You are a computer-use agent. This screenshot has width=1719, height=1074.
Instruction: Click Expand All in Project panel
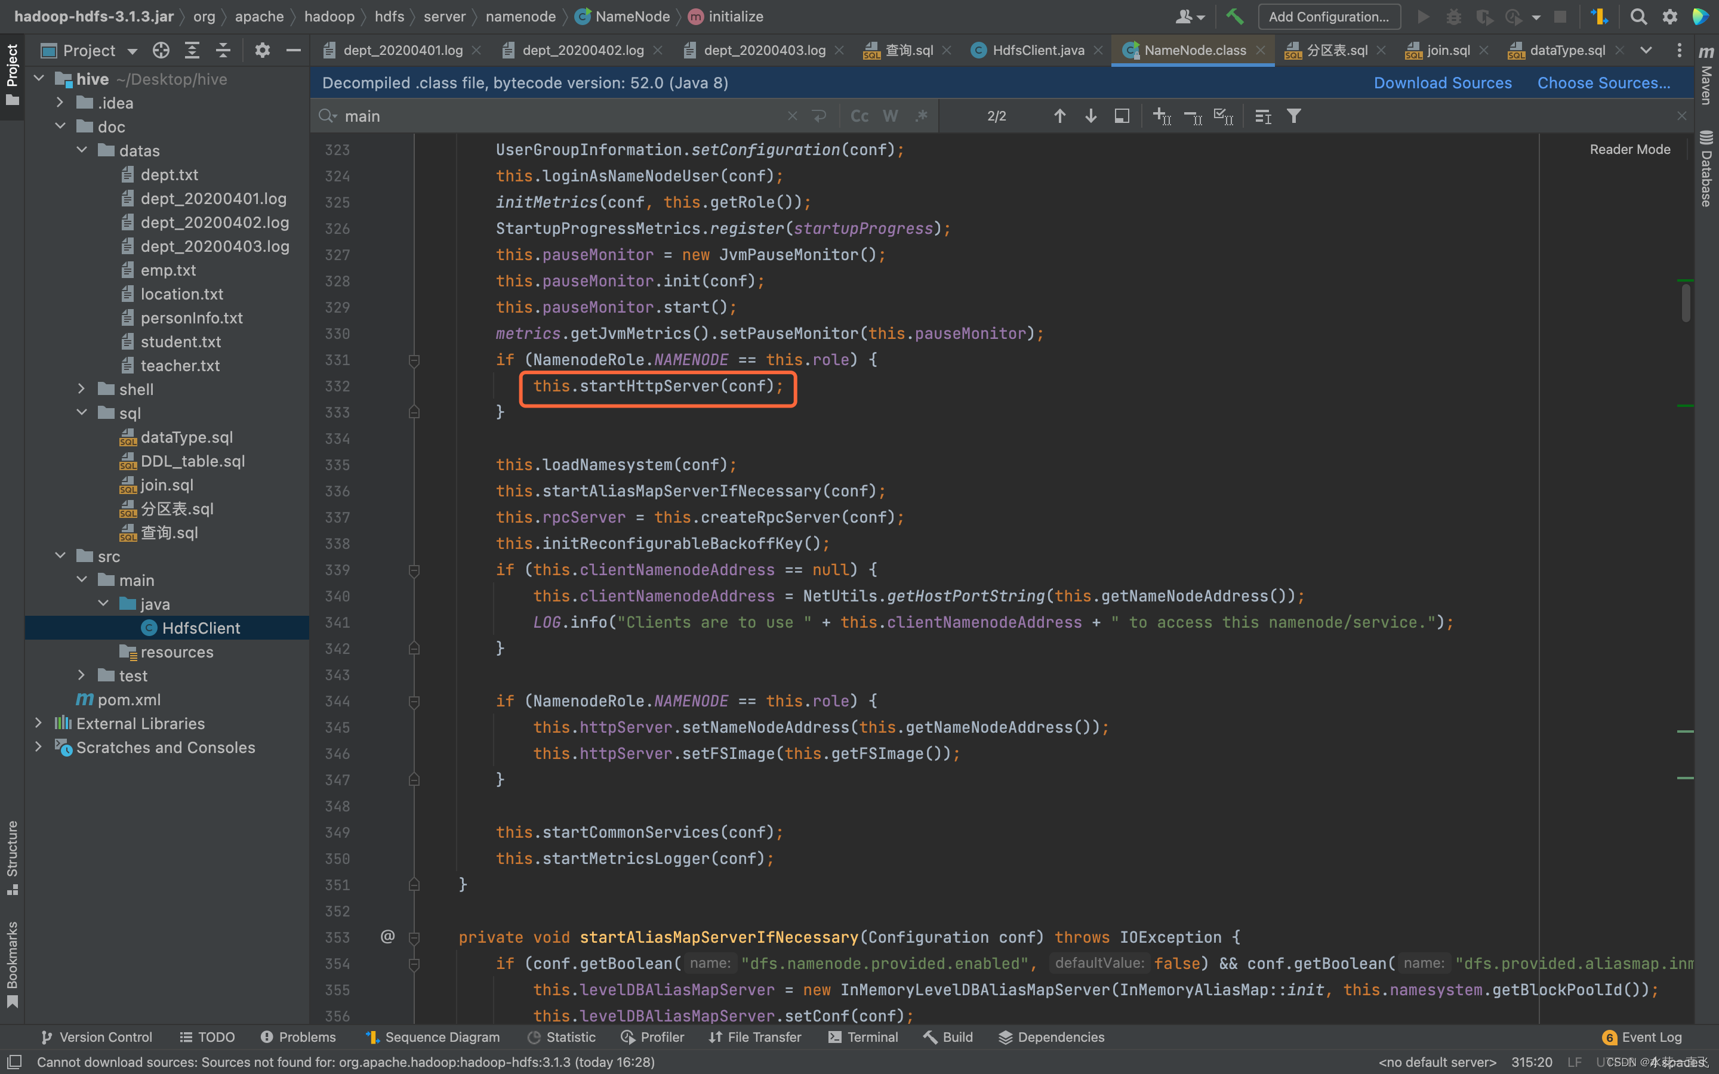point(192,51)
